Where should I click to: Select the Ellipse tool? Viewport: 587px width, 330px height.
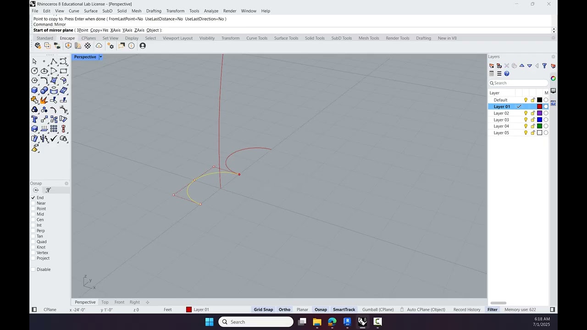click(44, 71)
